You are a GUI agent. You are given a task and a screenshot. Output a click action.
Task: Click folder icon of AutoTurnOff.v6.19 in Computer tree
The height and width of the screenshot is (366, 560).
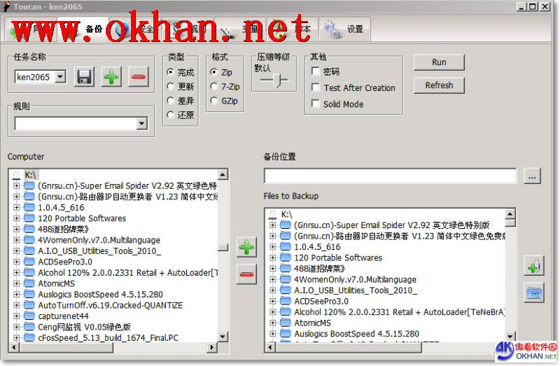(x=29, y=305)
